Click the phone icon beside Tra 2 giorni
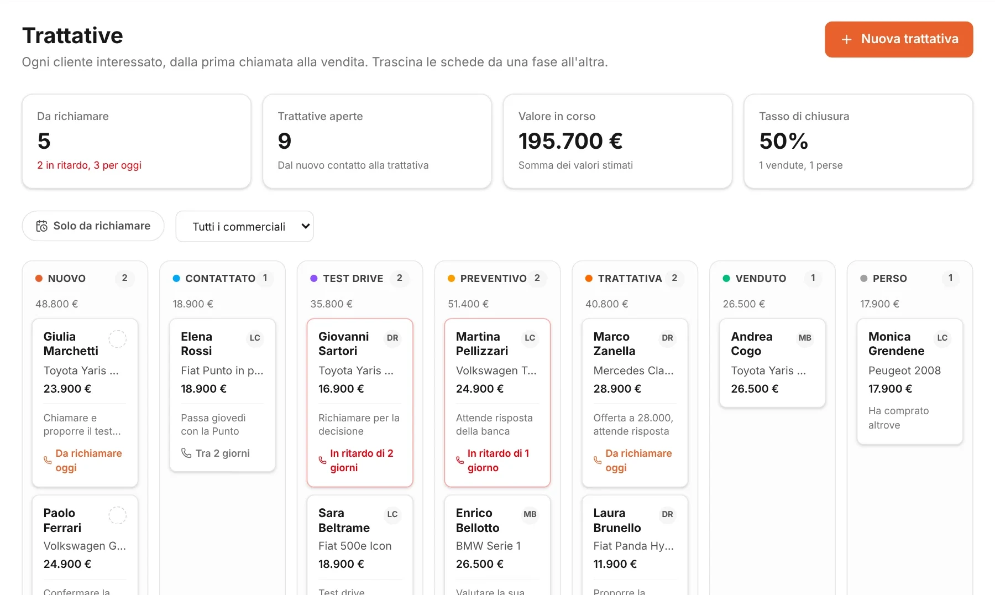995x595 pixels. 186,453
